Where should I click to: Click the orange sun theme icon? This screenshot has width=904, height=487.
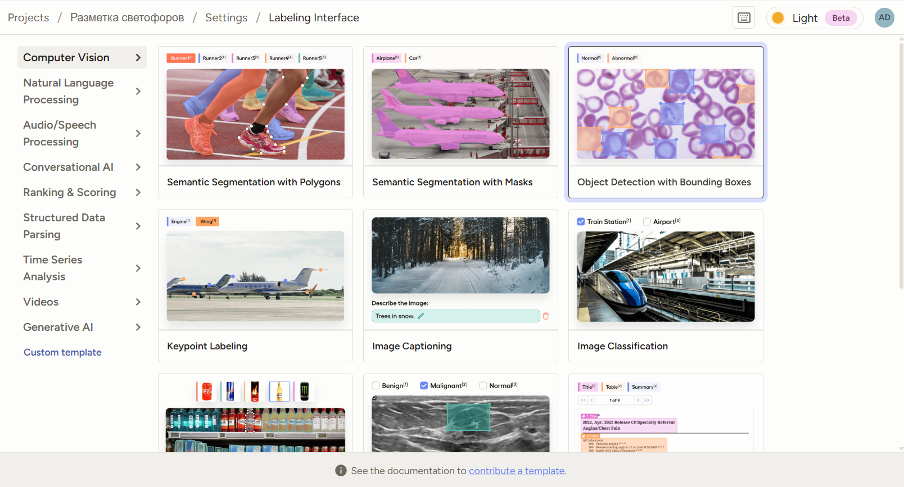tap(778, 18)
